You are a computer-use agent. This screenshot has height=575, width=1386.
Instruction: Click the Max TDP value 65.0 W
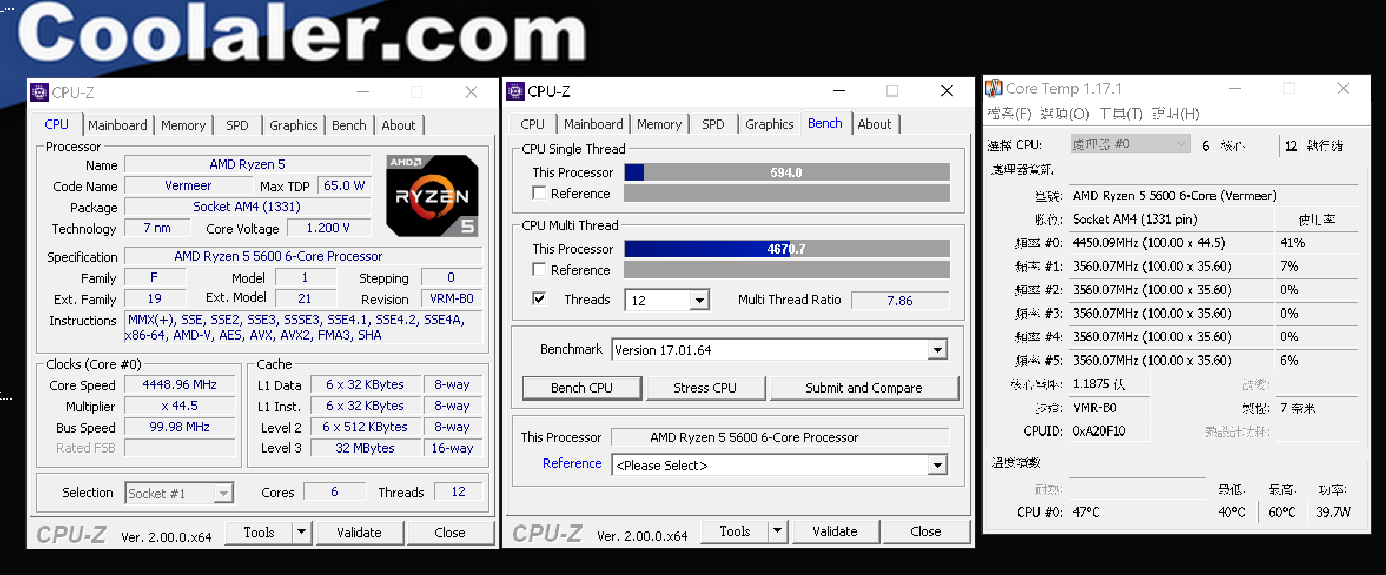[345, 185]
